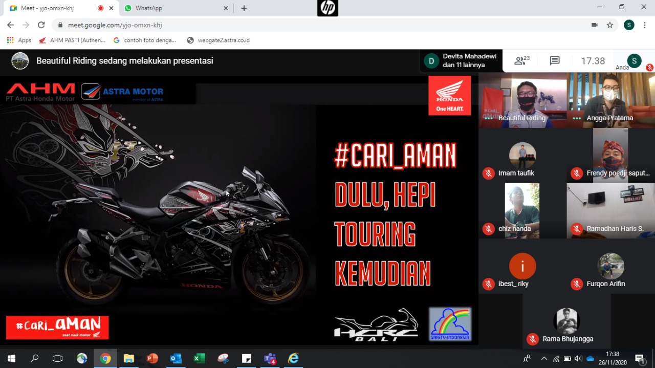The image size is (655, 368).
Task: Click the Devita Mahadewi dan 11 lainnya chip
Action: (x=461, y=61)
